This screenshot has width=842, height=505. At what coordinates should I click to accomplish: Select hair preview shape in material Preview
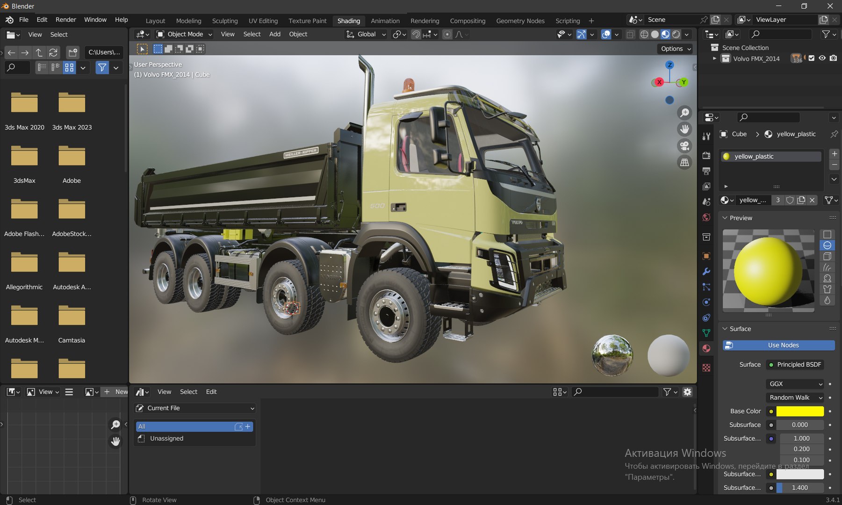point(827,267)
